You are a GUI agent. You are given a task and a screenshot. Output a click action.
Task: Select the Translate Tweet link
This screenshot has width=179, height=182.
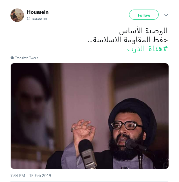[x=26, y=58]
